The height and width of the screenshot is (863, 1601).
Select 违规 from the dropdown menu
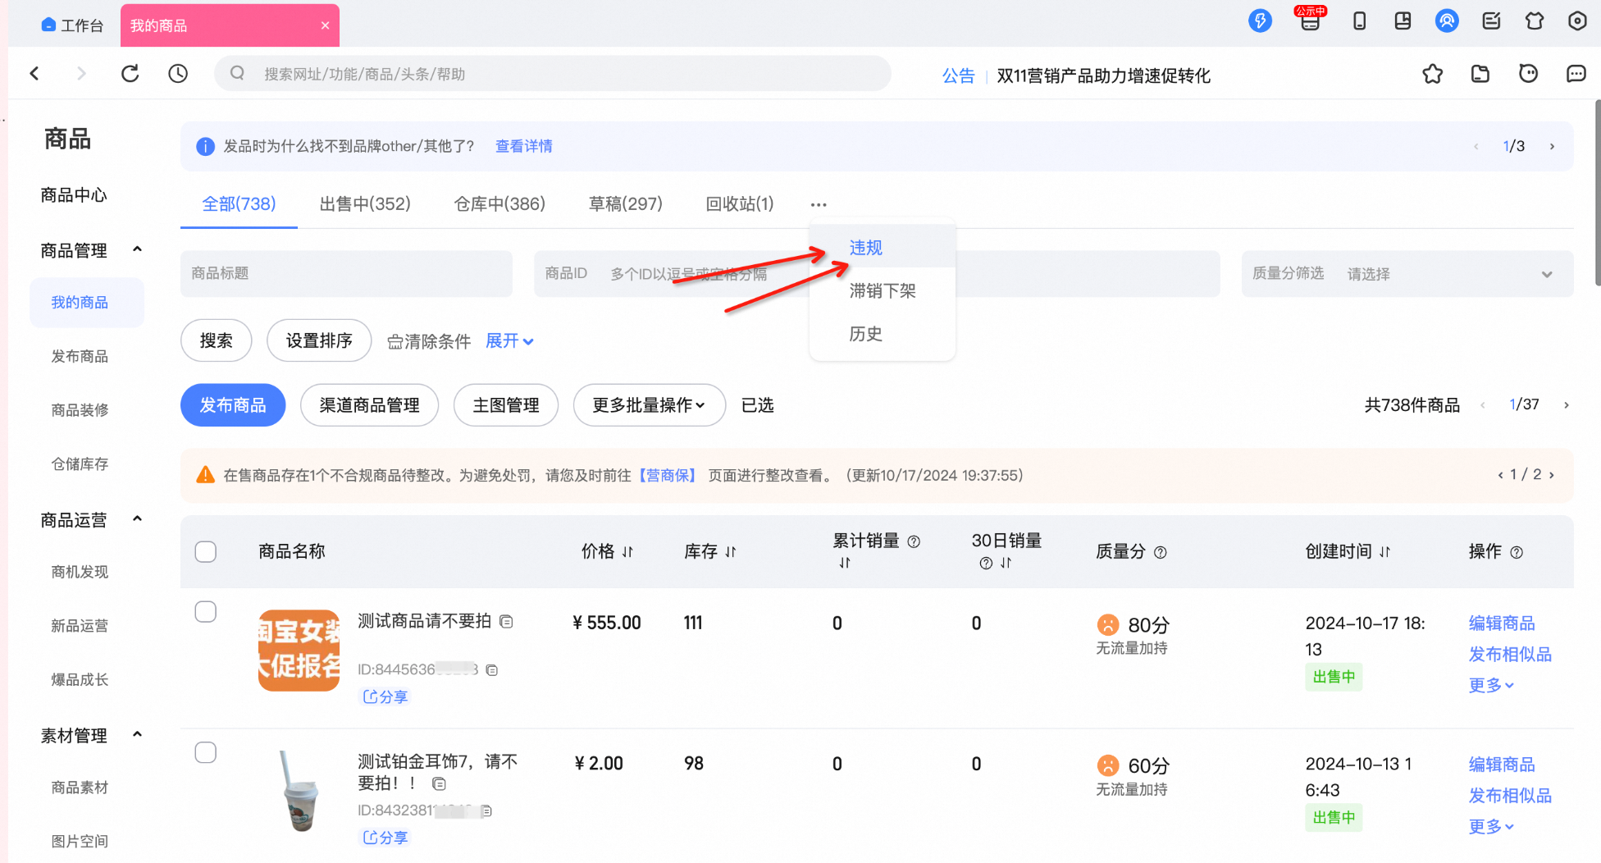point(866,248)
